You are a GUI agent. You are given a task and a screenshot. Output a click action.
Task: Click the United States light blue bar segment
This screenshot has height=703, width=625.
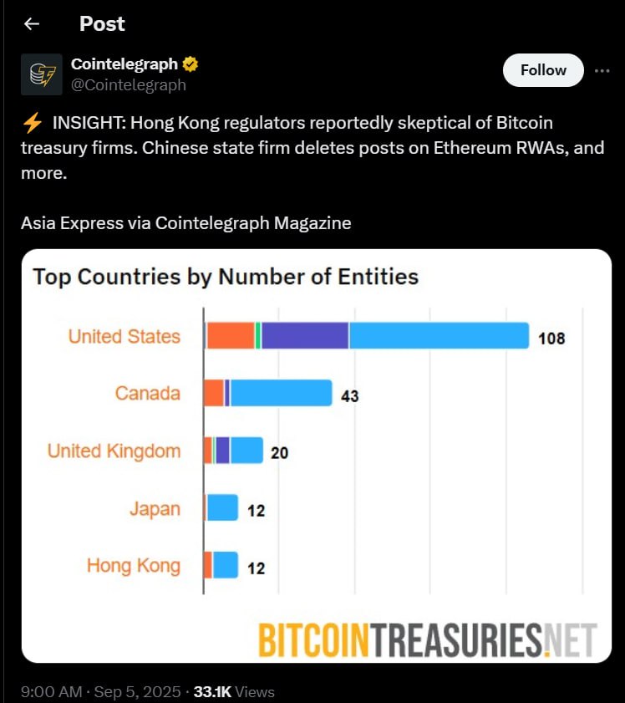439,335
